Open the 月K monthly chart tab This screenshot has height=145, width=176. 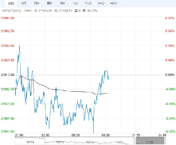(x=62, y=3)
